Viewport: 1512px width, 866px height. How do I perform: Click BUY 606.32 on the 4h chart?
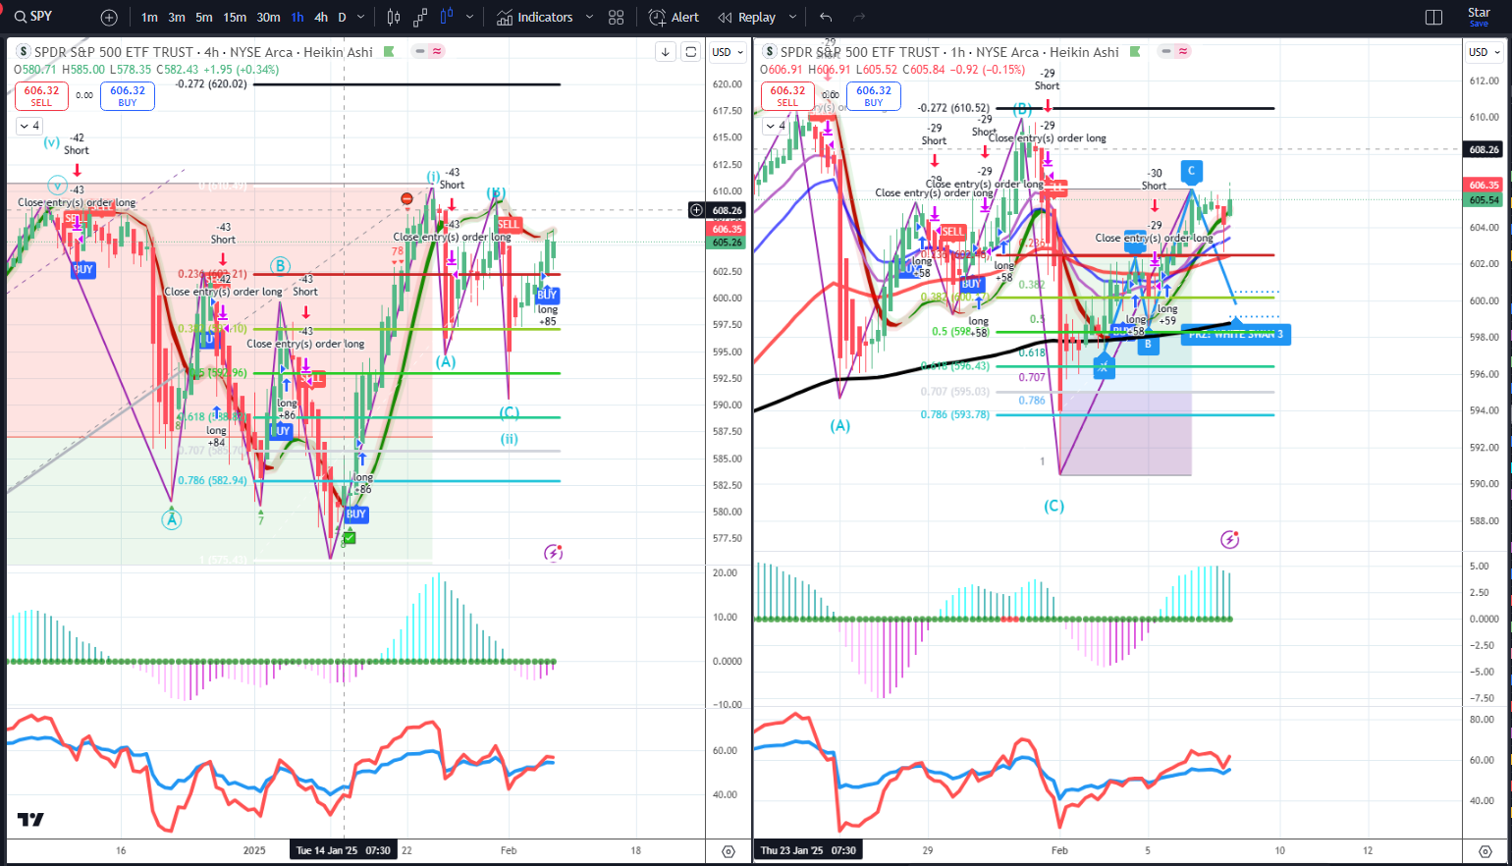pyautogui.click(x=128, y=95)
